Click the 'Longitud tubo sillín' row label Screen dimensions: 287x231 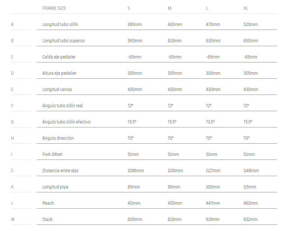[60, 25]
